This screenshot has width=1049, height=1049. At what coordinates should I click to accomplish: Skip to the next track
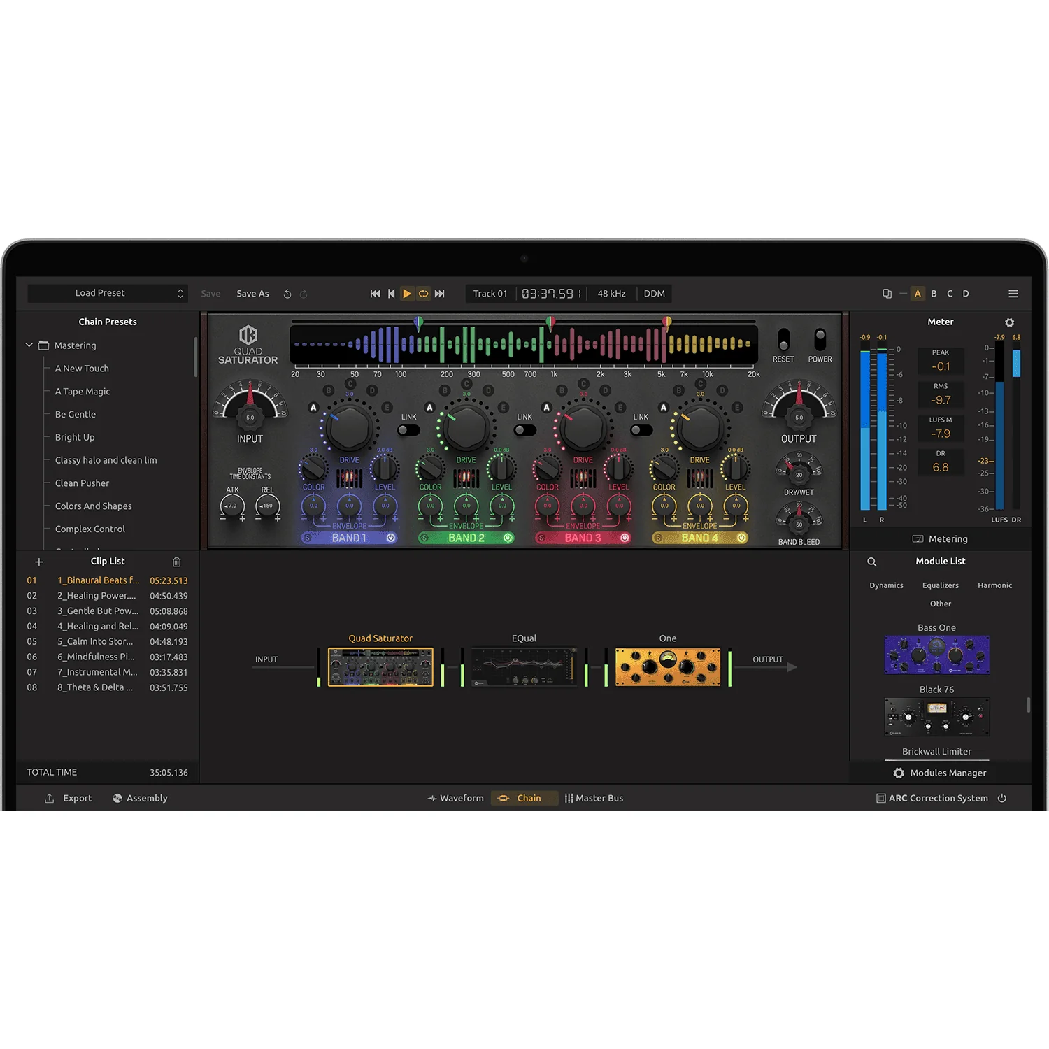pos(439,294)
